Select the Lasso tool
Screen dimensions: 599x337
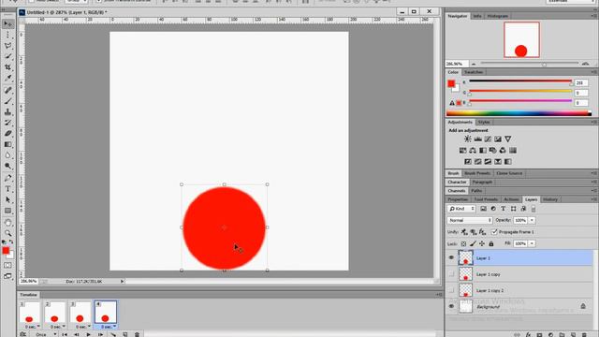point(7,46)
